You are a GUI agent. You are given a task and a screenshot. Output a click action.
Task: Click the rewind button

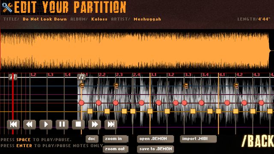(30, 124)
